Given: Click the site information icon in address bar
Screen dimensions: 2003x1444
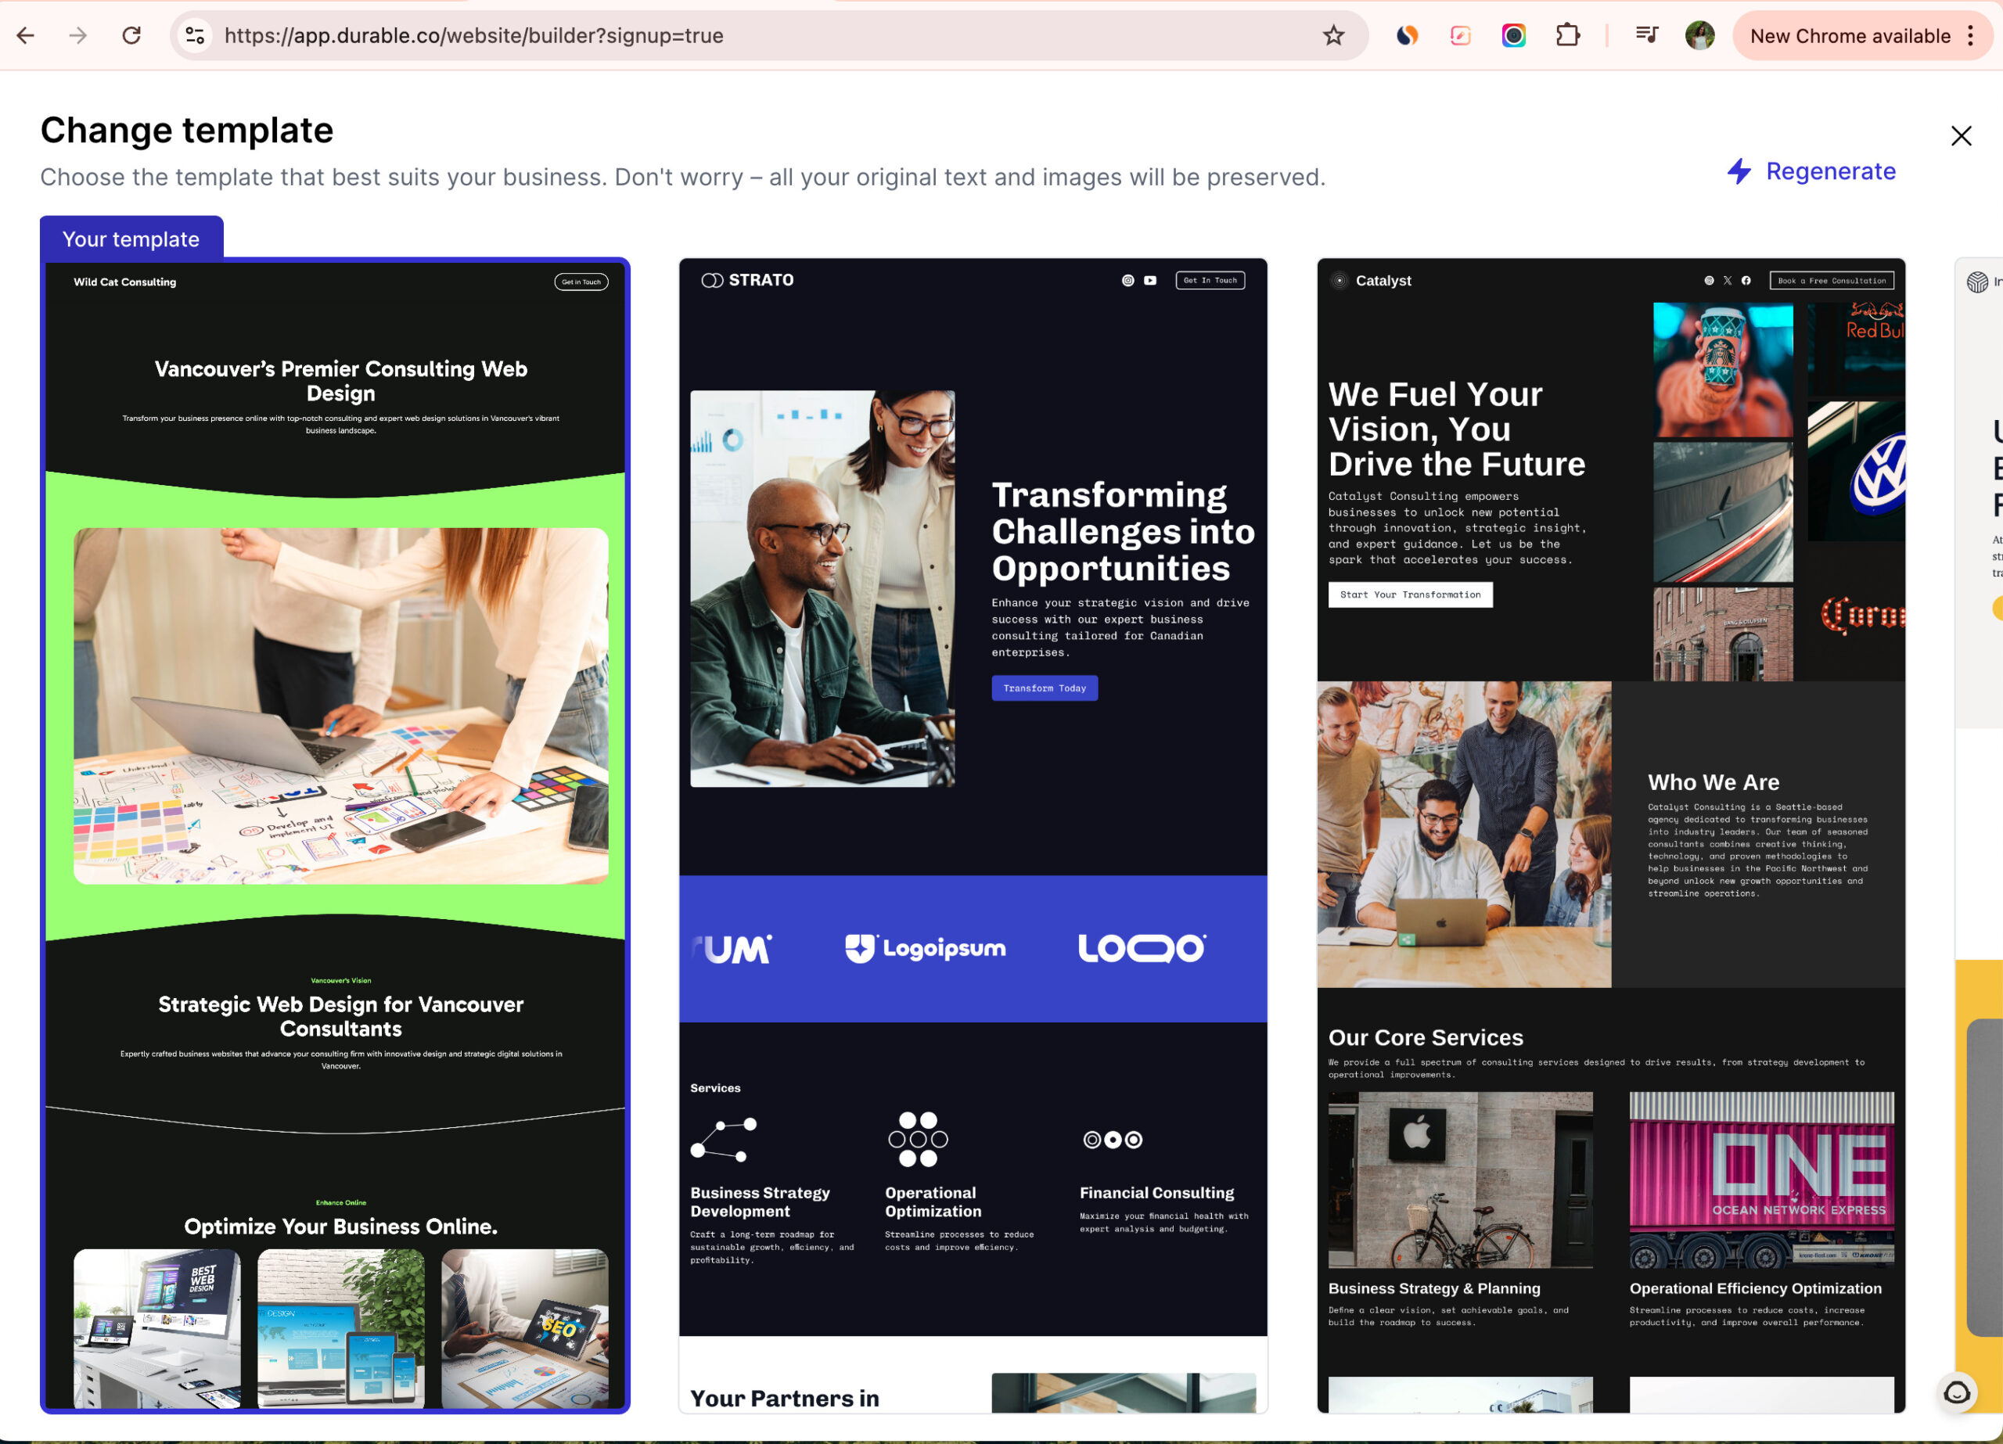Looking at the screenshot, I should tap(195, 36).
